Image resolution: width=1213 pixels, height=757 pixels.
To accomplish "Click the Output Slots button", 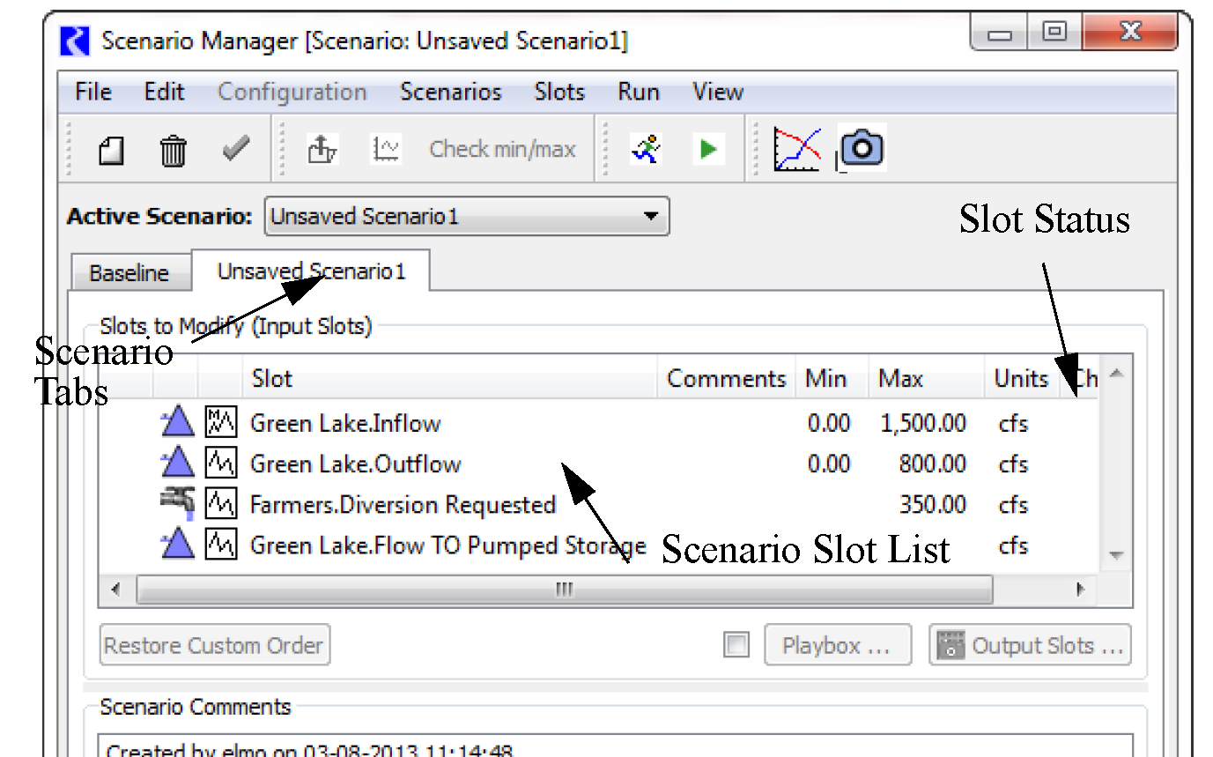I will coord(1030,646).
